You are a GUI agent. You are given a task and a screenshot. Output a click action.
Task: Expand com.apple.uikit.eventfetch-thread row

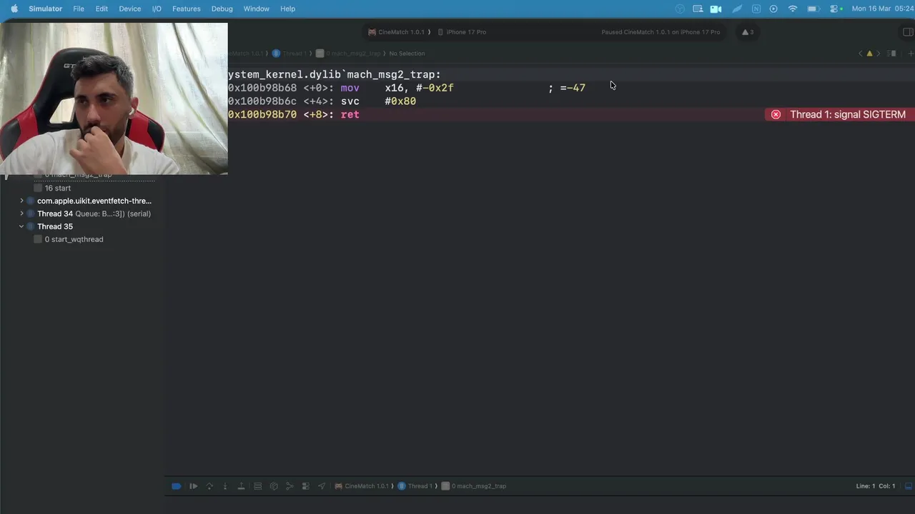(21, 201)
